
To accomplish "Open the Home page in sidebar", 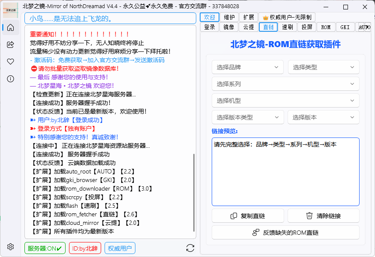I will click(11, 28).
